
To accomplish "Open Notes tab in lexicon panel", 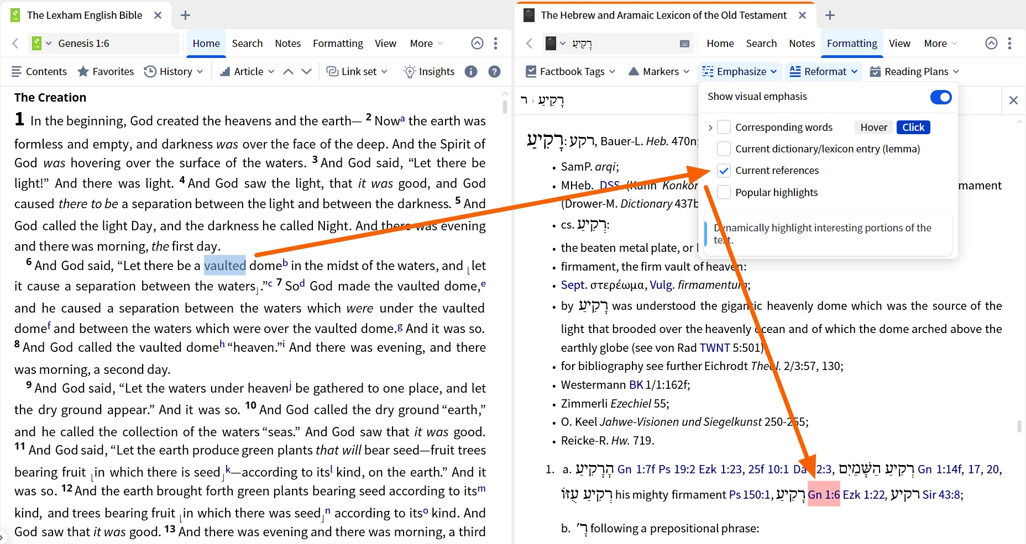I will point(802,43).
